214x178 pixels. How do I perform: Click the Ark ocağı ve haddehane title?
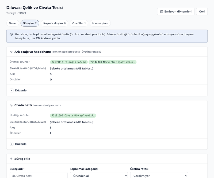(33, 52)
